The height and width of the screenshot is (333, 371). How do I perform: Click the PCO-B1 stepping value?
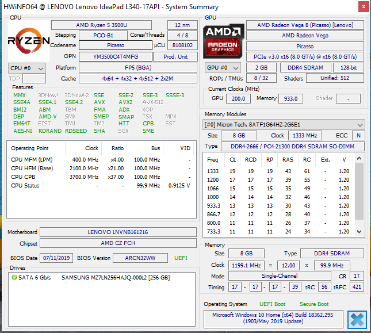tap(103, 36)
